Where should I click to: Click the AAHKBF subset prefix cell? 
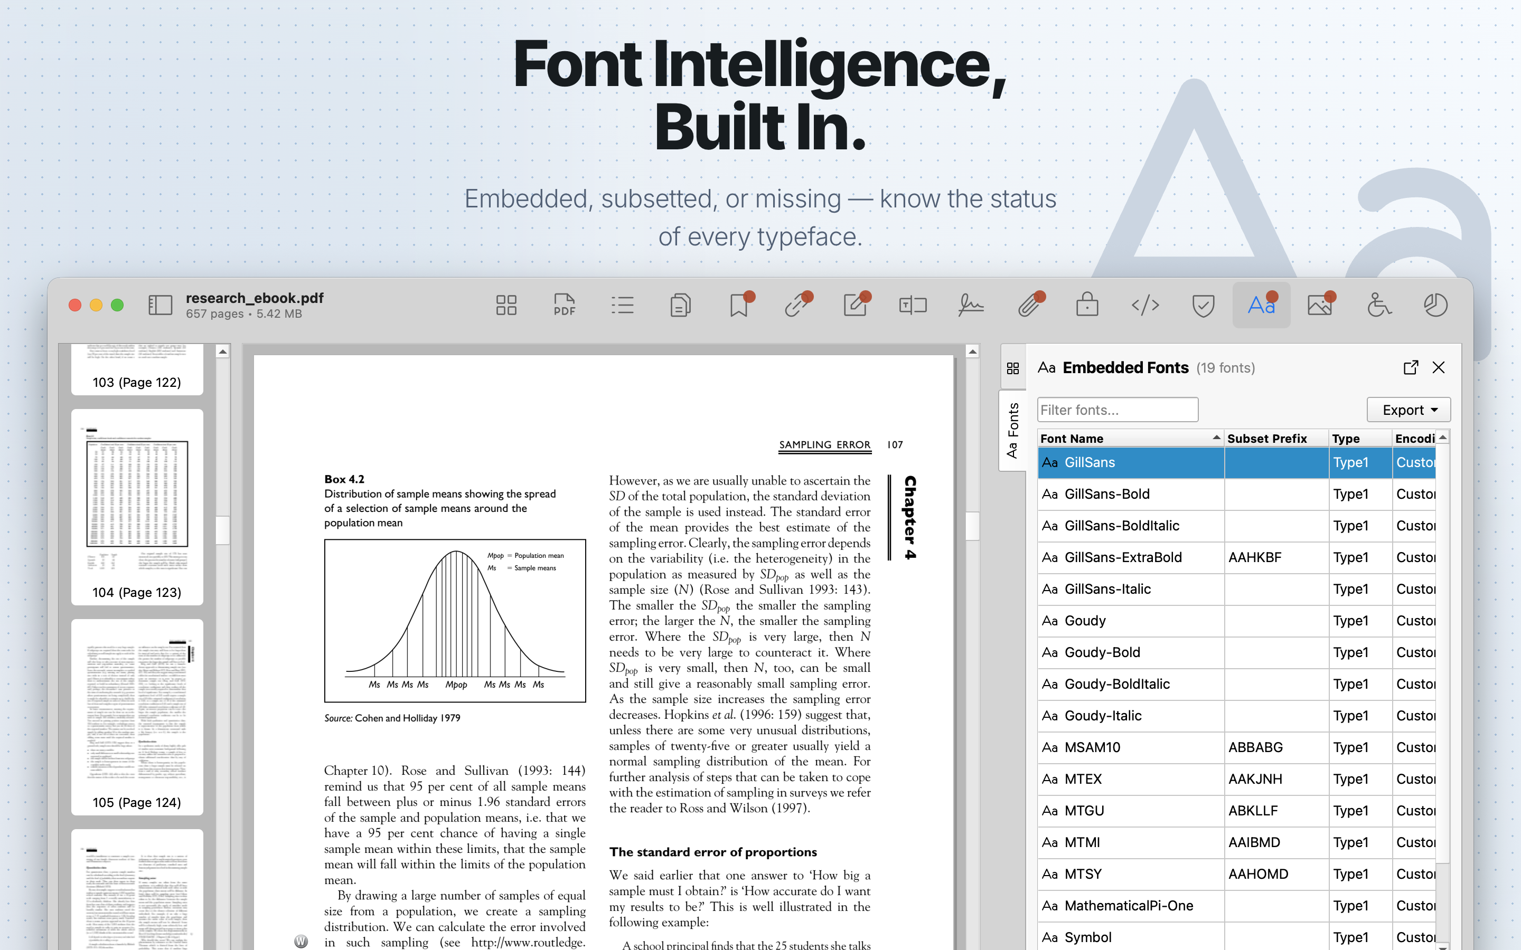coord(1276,557)
